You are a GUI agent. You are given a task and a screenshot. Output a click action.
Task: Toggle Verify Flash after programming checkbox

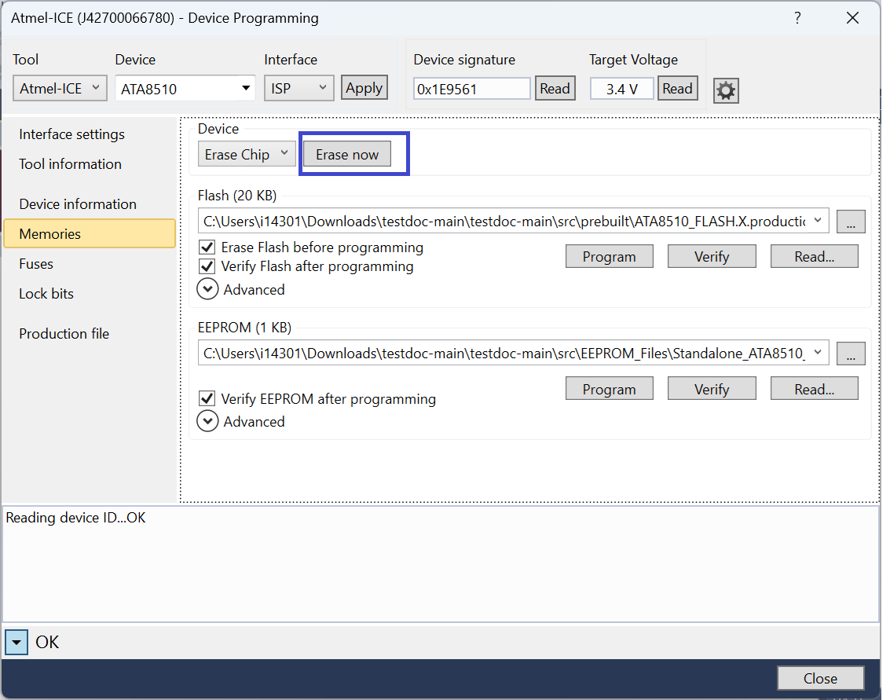coord(207,266)
